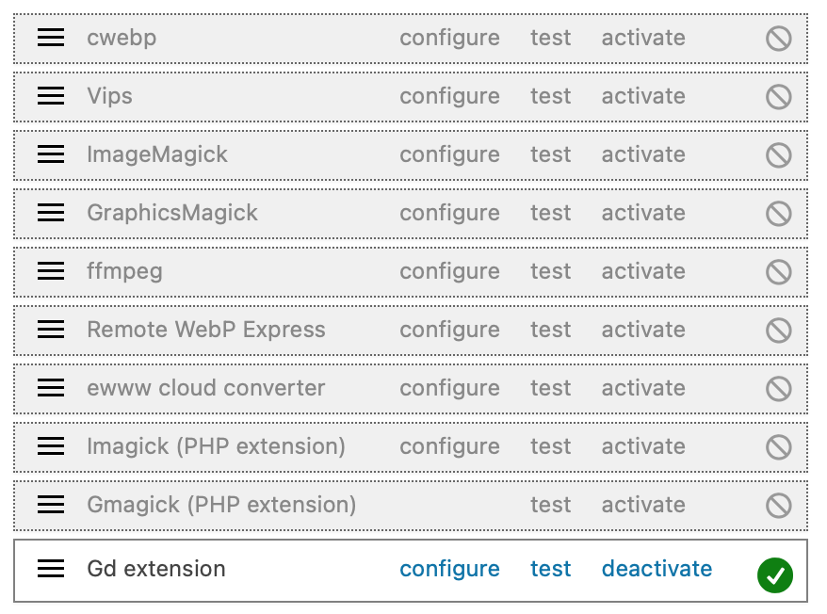This screenshot has height=614, width=827.
Task: Configure the Remote WebP Express converter
Action: [449, 331]
